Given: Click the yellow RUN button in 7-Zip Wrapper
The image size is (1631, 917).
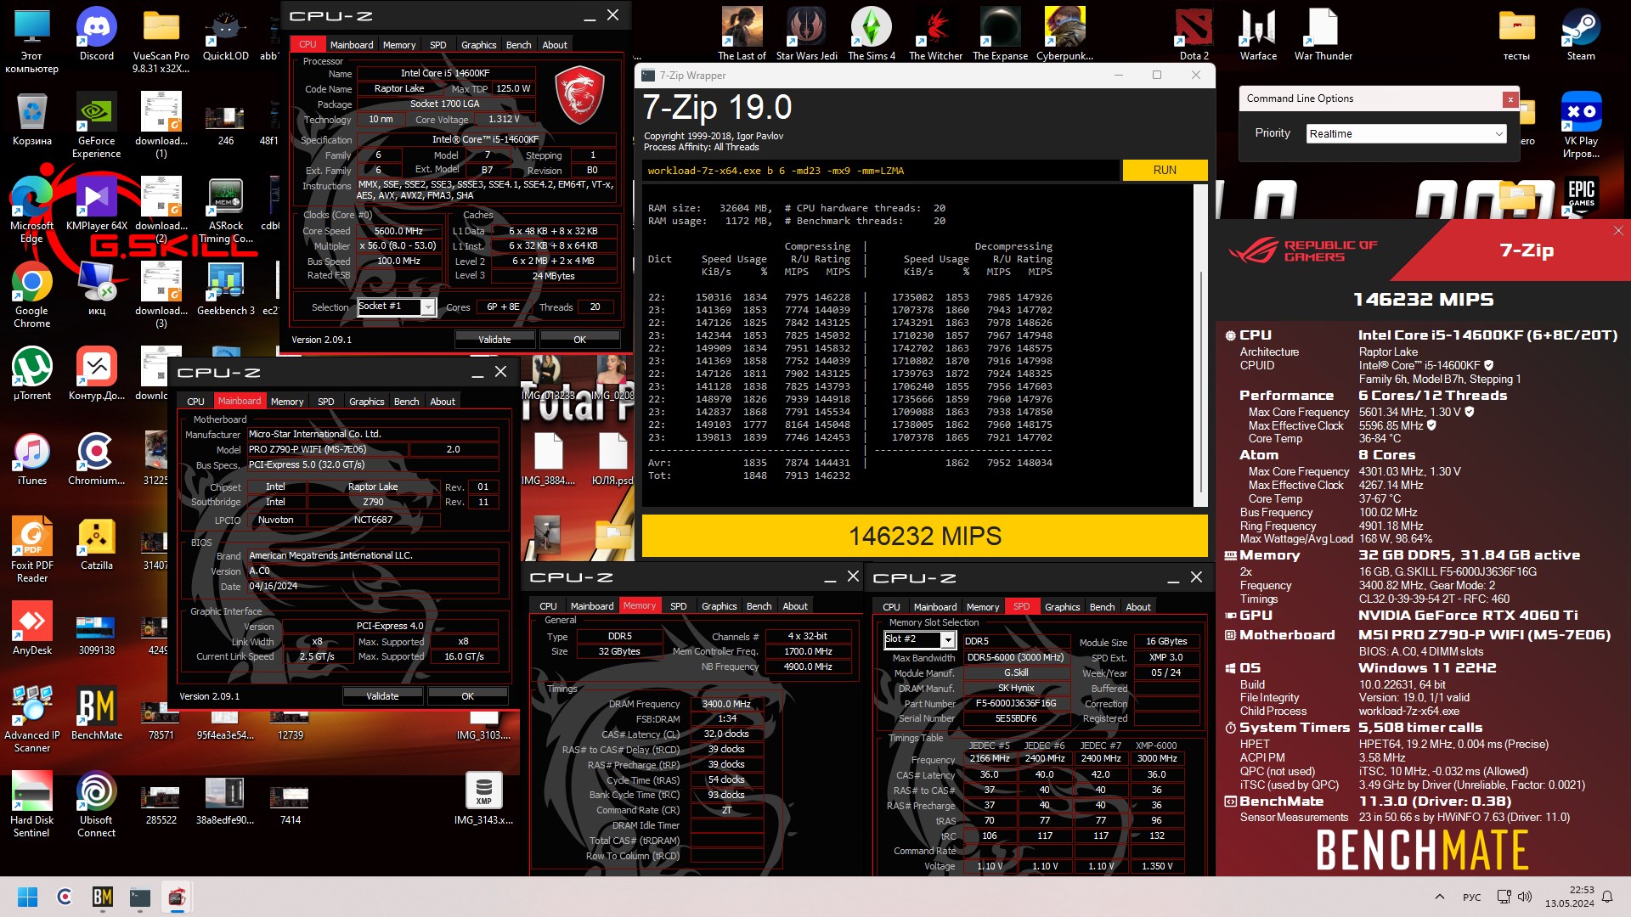Looking at the screenshot, I should click(x=1165, y=171).
